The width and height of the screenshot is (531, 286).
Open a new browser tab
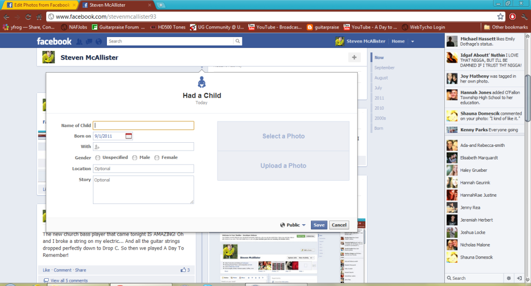161,5
